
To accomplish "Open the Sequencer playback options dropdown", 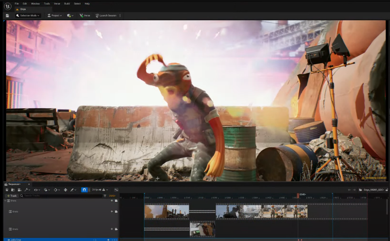I will point(47,190).
